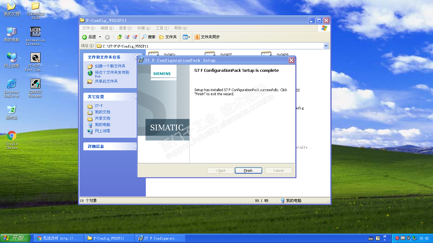Select the Google Chrome desktop icon
The width and height of the screenshot is (433, 243).
pyautogui.click(x=11, y=140)
